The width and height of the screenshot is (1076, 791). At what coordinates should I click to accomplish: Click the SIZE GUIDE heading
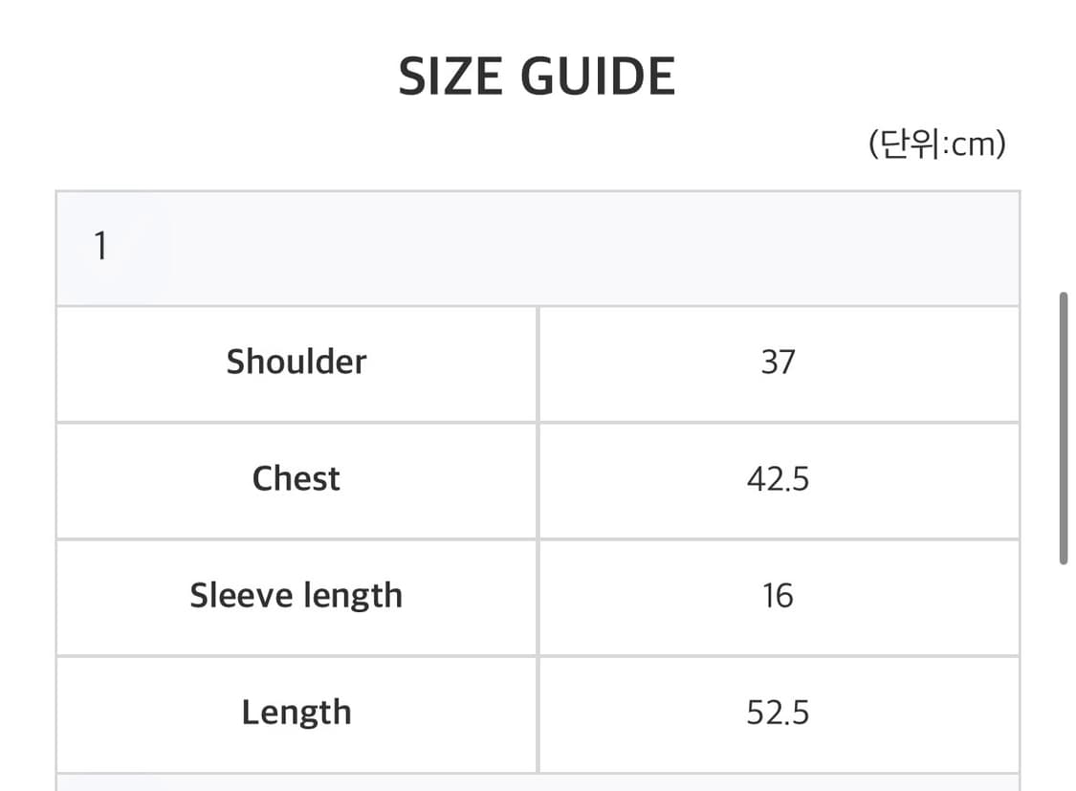pos(538,77)
